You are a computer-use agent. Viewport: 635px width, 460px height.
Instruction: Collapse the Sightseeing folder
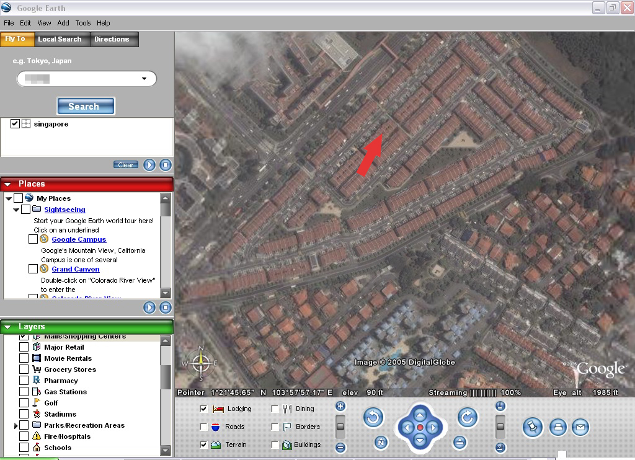(x=16, y=210)
